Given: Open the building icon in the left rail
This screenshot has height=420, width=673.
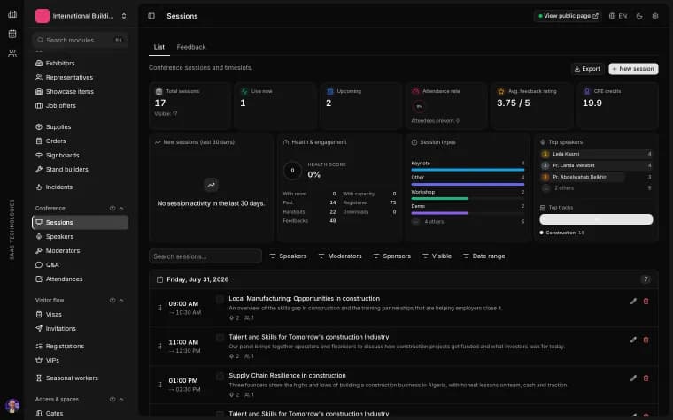Looking at the screenshot, I should point(12,14).
